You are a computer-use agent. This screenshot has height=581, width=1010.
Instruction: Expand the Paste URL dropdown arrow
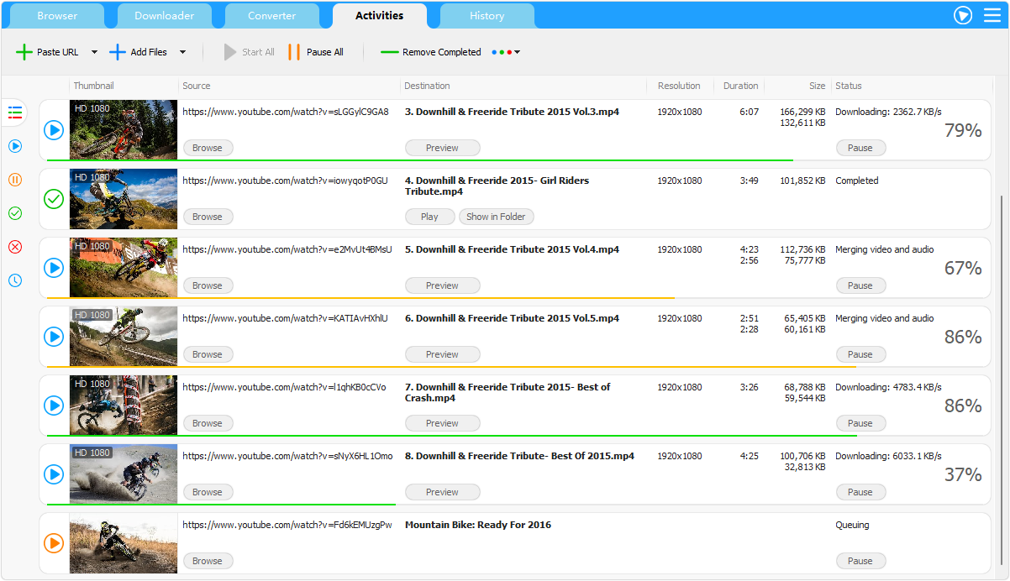tap(94, 52)
